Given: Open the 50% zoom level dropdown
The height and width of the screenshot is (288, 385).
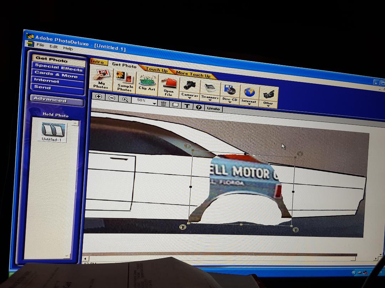Looking at the screenshot, I should (x=154, y=103).
